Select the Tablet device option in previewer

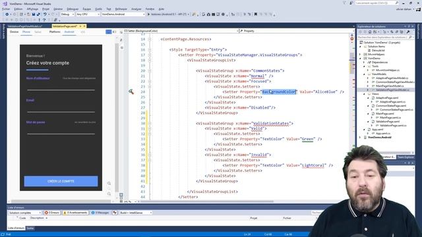click(x=38, y=32)
